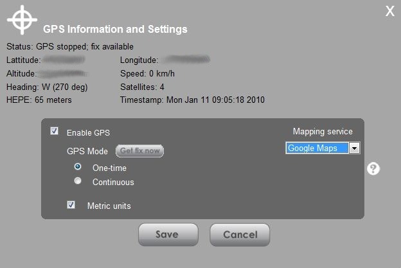
Task: Cancel the GPS settings changes
Action: 240,235
